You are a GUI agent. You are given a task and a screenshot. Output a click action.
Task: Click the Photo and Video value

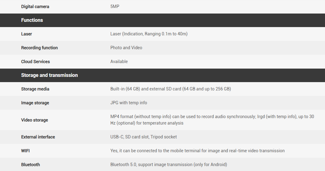point(126,48)
